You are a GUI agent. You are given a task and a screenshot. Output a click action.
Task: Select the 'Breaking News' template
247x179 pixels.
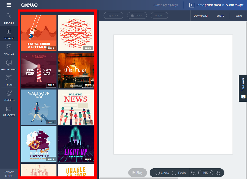pyautogui.click(x=76, y=107)
